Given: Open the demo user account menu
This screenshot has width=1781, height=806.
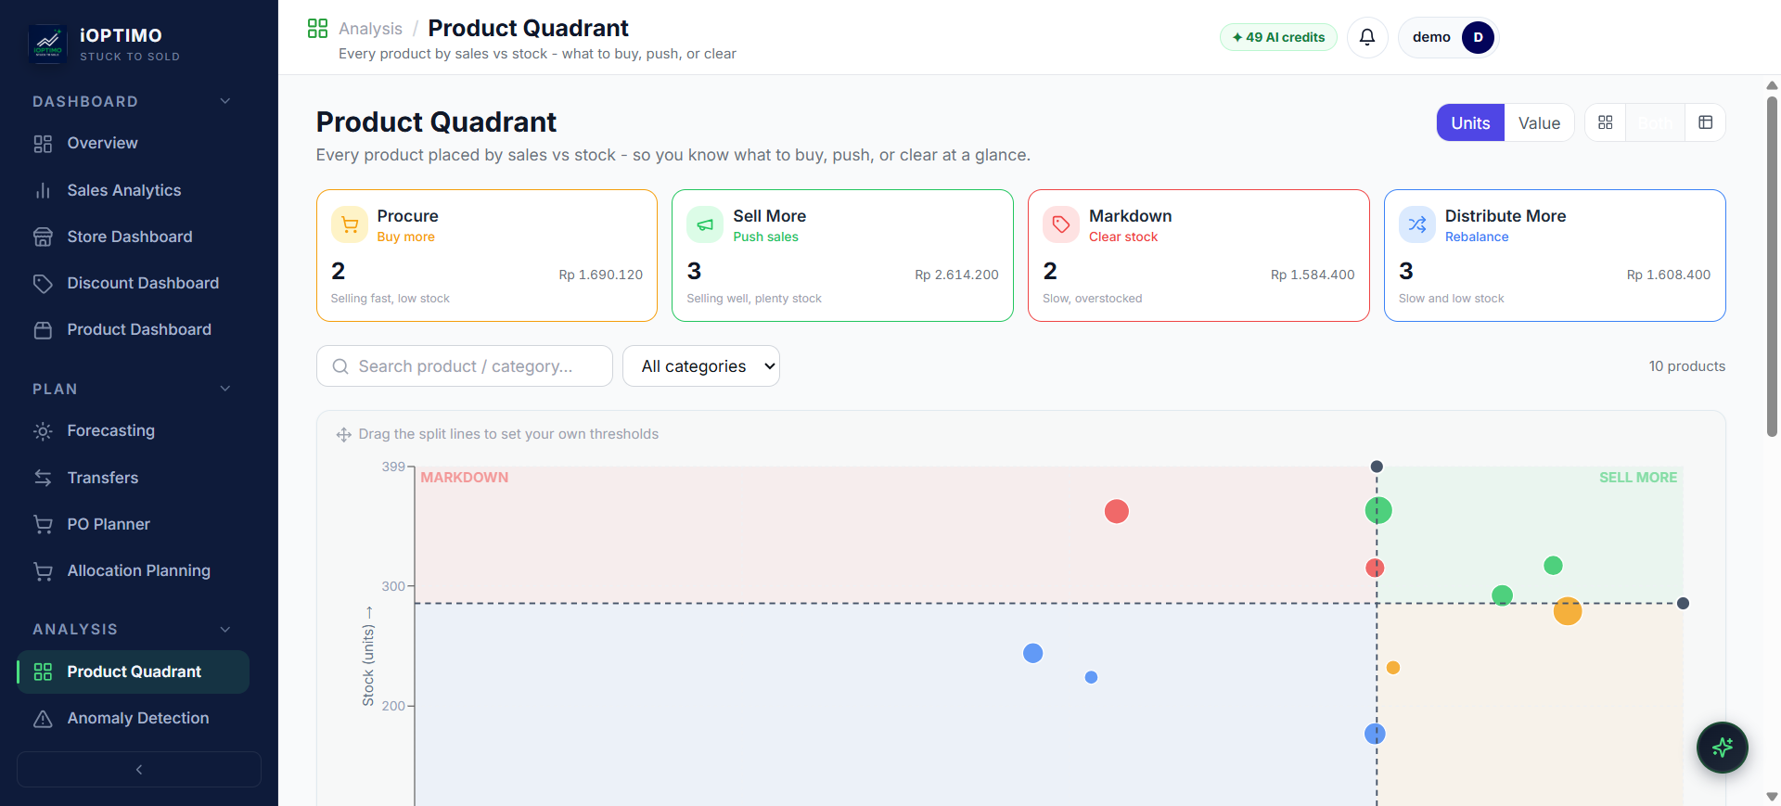Looking at the screenshot, I should 1449,37.
